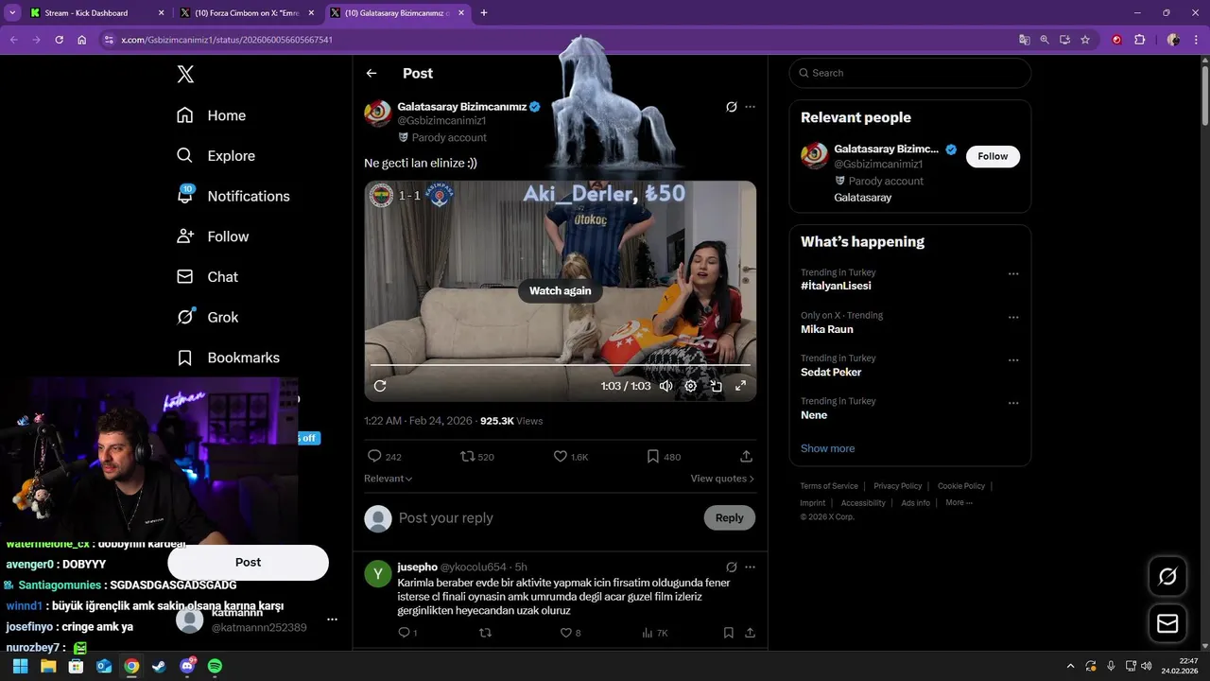
Task: Open a new browser tab
Action: [x=484, y=13]
